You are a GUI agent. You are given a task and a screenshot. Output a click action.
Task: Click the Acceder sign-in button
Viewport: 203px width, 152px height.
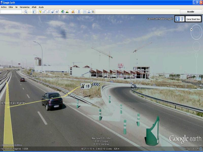(191, 12)
